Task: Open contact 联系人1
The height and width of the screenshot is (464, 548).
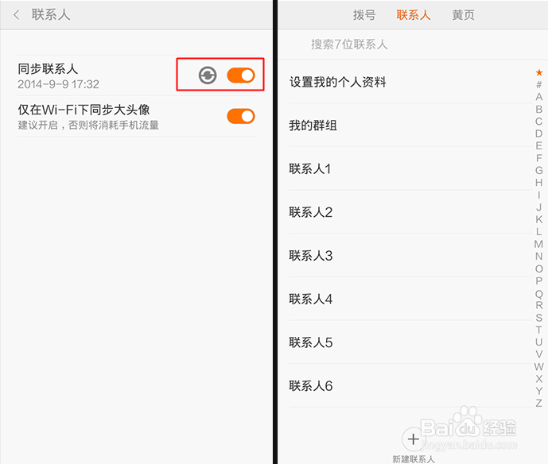Action: tap(410, 168)
